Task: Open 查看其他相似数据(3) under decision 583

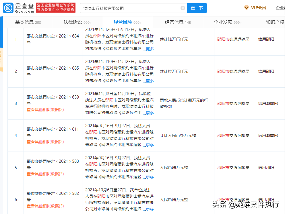Action: click(45, 174)
